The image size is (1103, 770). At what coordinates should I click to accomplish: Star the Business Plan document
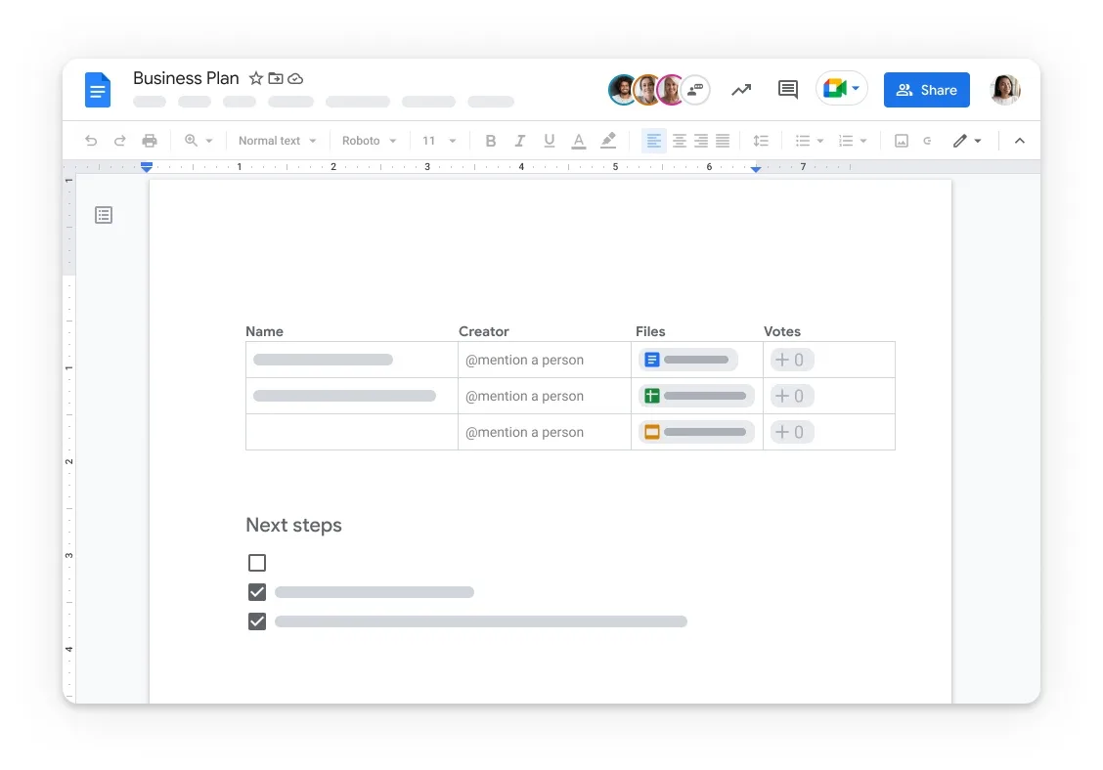(x=256, y=79)
